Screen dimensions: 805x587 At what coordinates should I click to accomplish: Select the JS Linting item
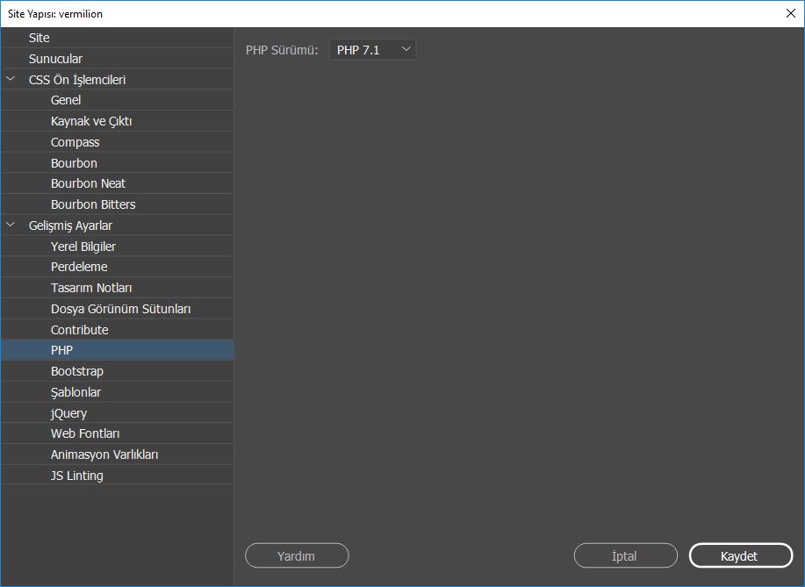pos(117,476)
